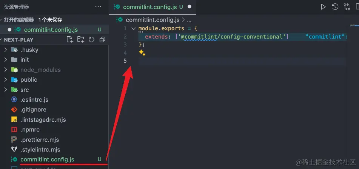Click line number 1 in the gutter

click(x=125, y=28)
